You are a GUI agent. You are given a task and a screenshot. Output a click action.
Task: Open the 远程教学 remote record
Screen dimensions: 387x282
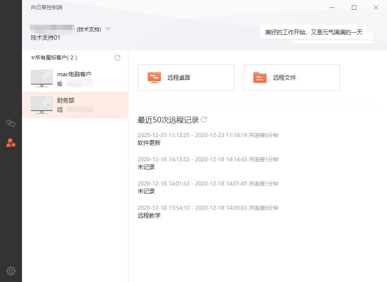(208, 212)
